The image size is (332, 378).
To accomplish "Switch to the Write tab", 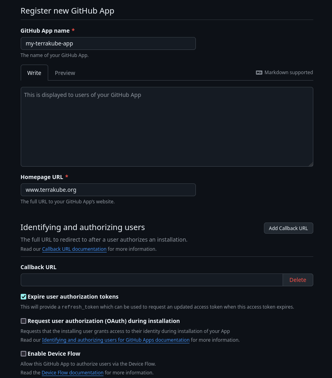I will click(34, 73).
